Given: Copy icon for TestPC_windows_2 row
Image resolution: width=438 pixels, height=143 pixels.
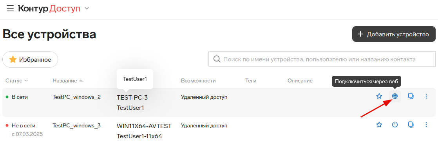Looking at the screenshot, I should 411,96.
